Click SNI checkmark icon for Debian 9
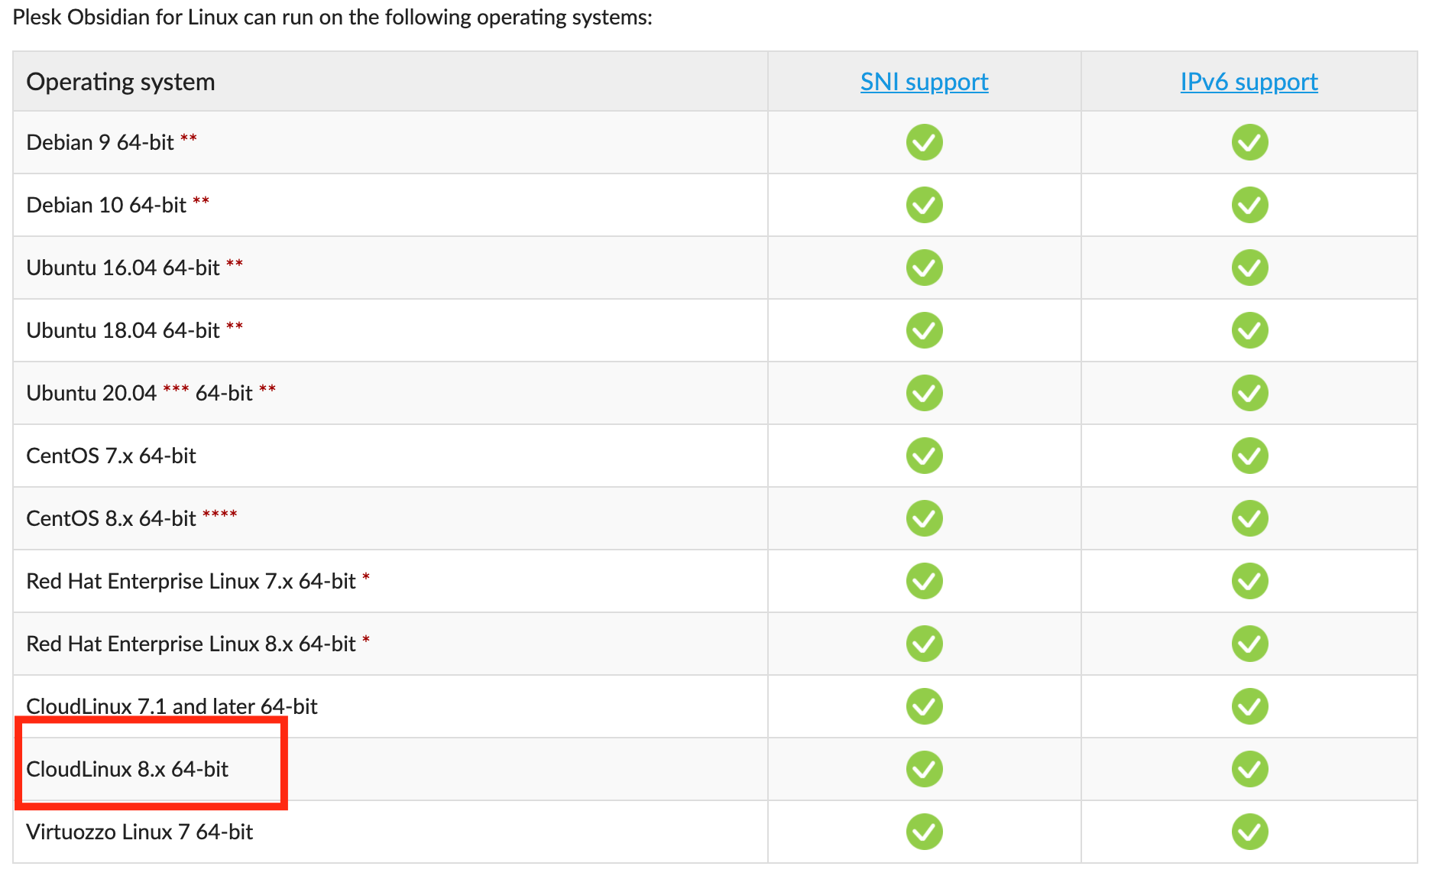The width and height of the screenshot is (1429, 876). coord(924,142)
